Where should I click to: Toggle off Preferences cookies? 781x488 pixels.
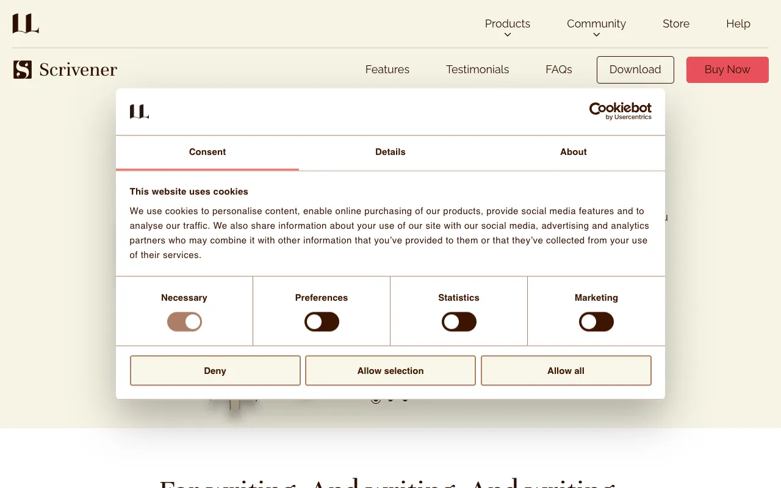322,321
